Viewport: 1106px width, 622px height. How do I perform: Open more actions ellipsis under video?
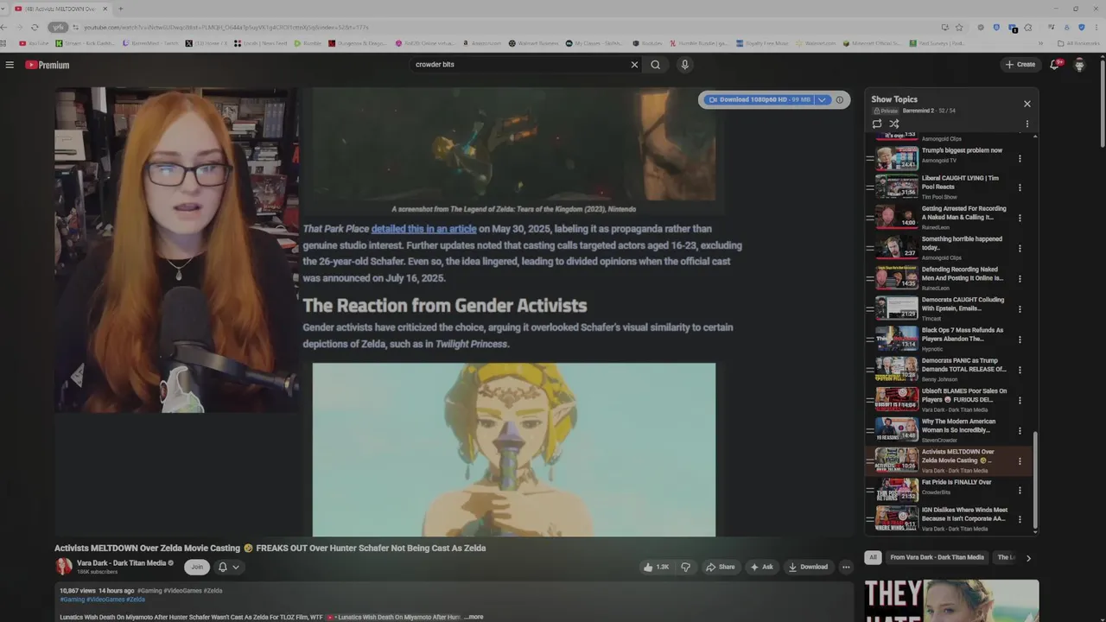tap(847, 567)
